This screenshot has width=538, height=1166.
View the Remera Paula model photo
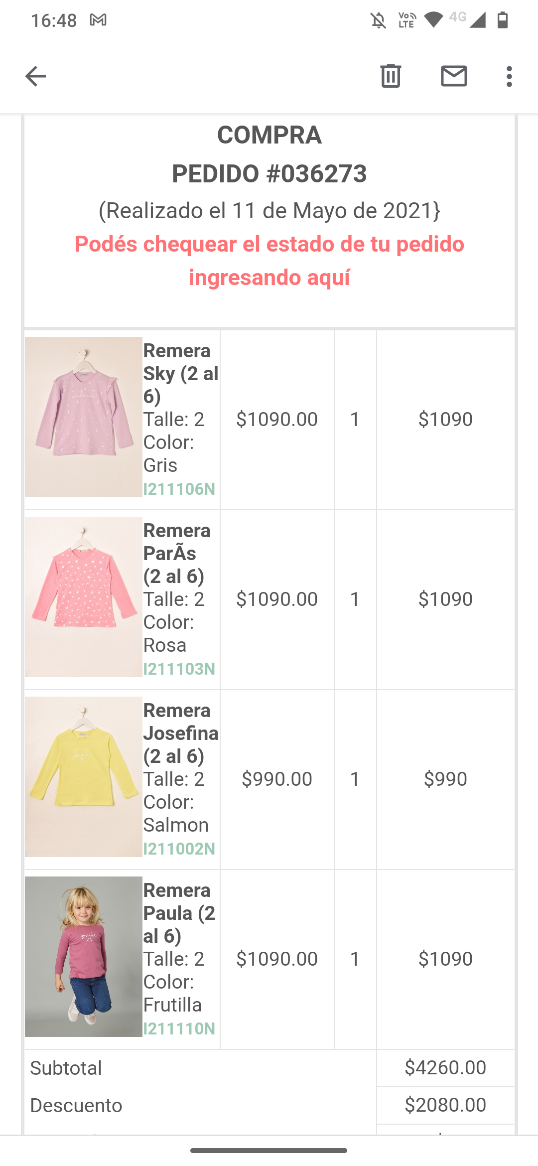[84, 957]
